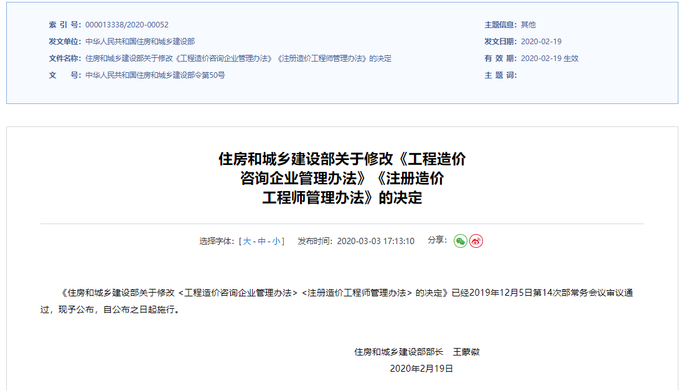Select the large font size 大
This screenshot has height=391, width=684.
click(247, 242)
